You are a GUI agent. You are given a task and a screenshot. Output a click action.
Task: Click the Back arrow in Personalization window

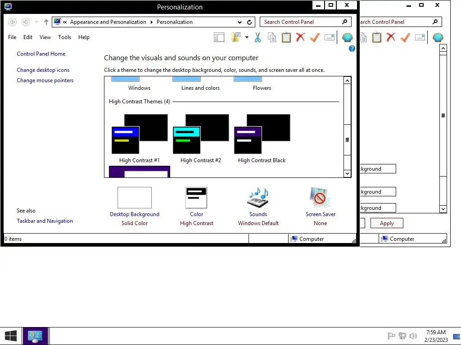pos(12,22)
